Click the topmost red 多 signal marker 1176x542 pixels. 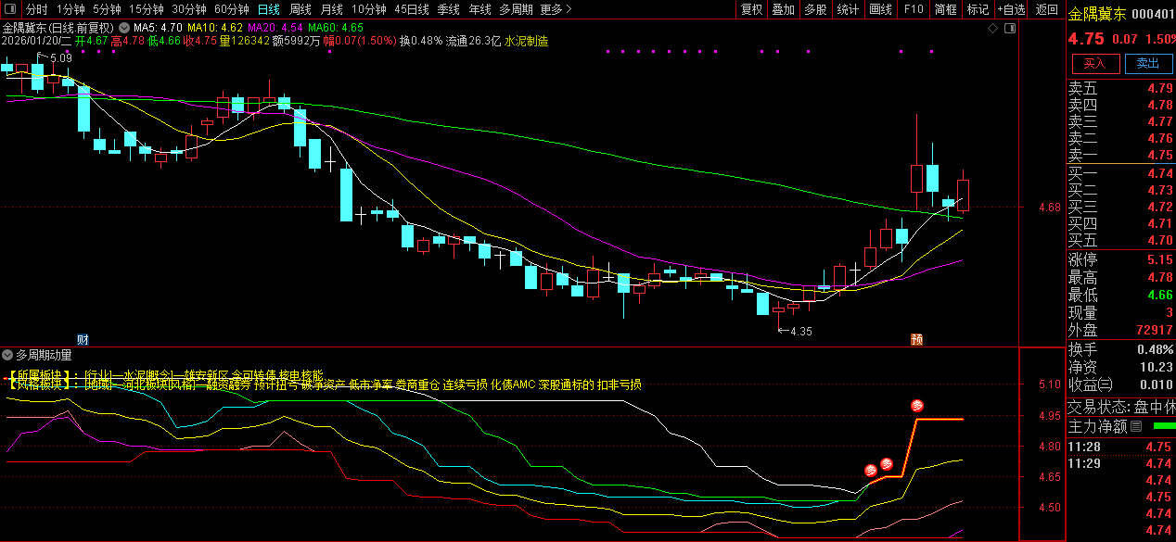tap(917, 406)
